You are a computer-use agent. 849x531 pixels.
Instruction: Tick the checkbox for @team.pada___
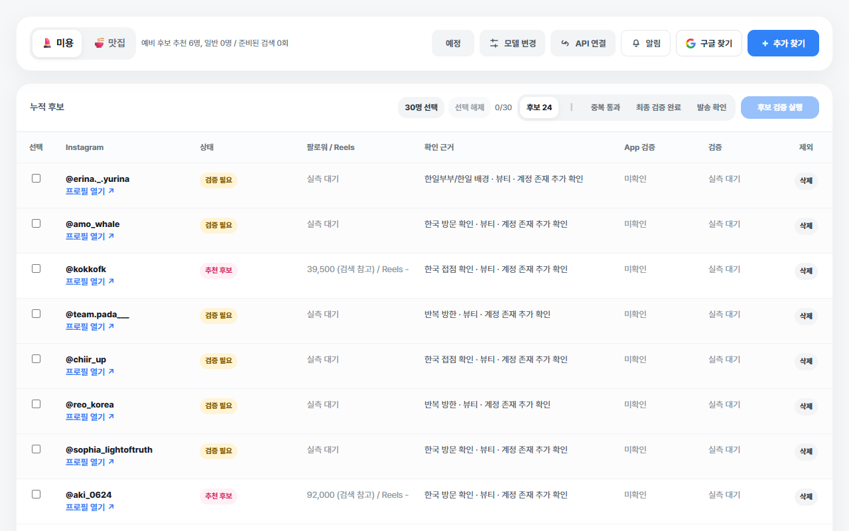coord(36,313)
